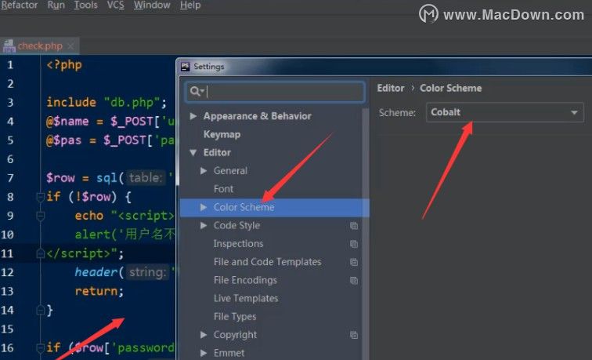592x360 pixels.
Task: Collapse the Editor section
Action: pyautogui.click(x=193, y=152)
